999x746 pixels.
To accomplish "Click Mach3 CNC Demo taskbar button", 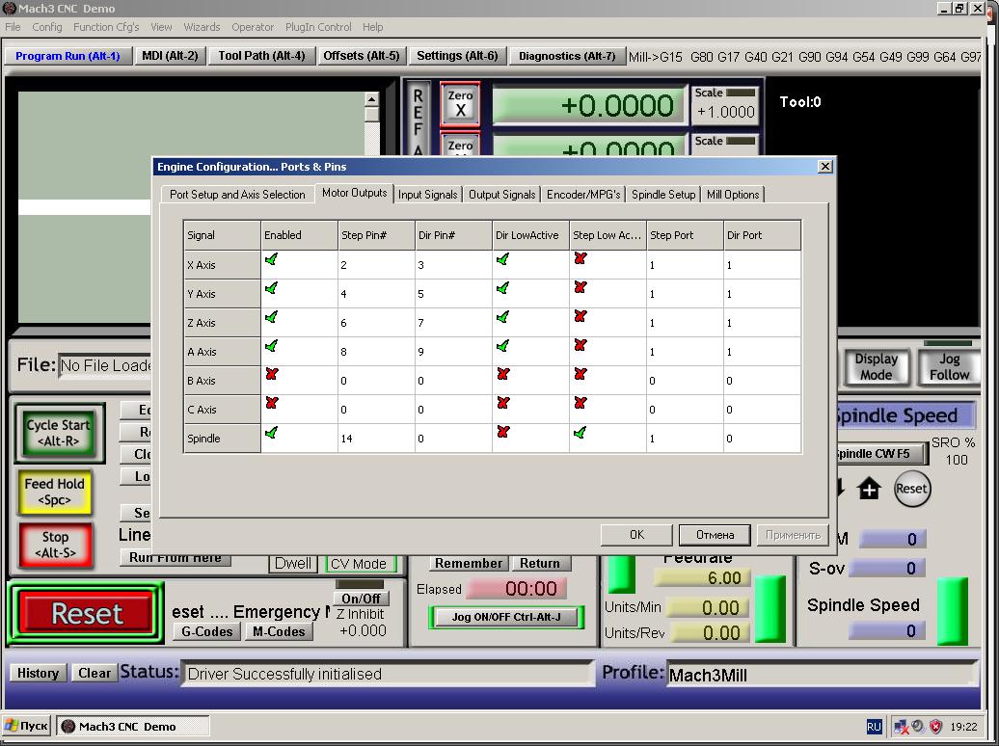I will tap(132, 727).
